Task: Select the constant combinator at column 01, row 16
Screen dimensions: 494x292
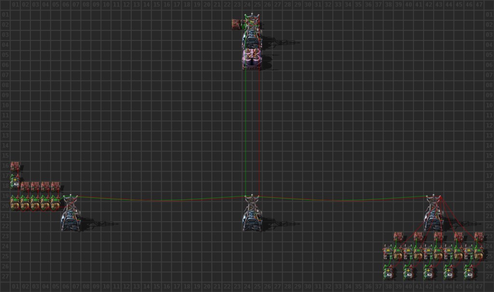Action: click(x=15, y=165)
